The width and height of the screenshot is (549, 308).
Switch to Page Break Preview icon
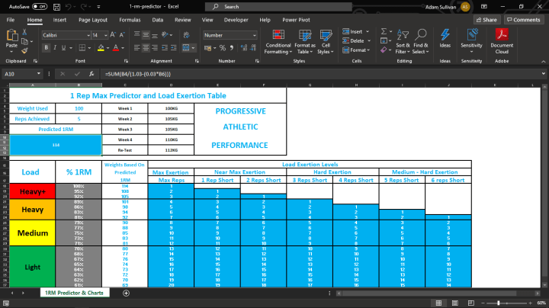[471, 303]
